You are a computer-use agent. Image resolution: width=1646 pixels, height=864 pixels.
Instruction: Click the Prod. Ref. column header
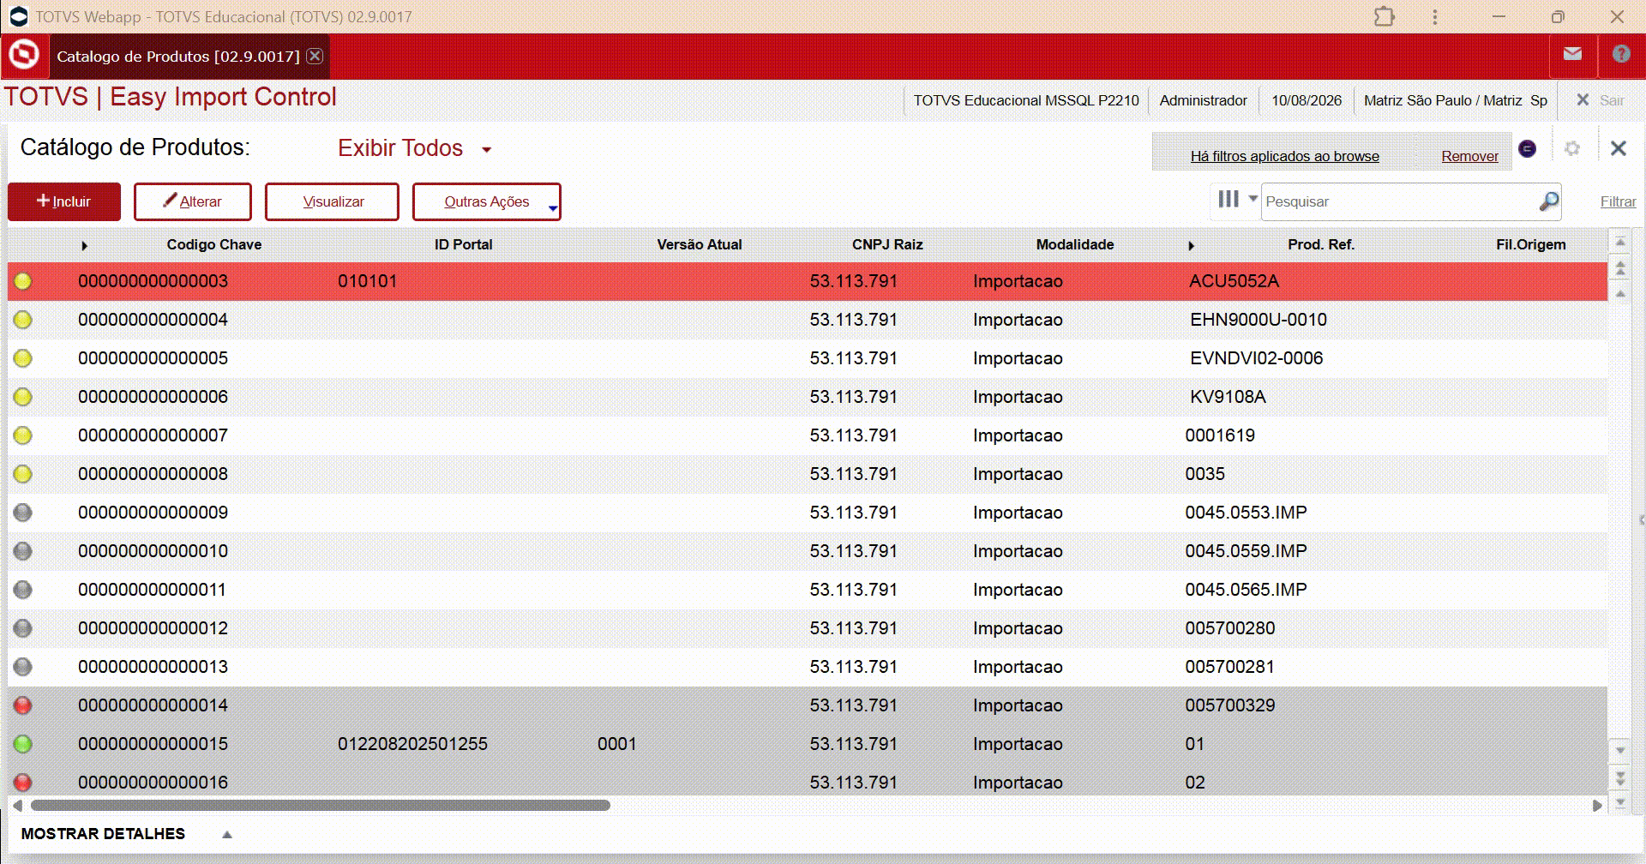click(x=1321, y=244)
